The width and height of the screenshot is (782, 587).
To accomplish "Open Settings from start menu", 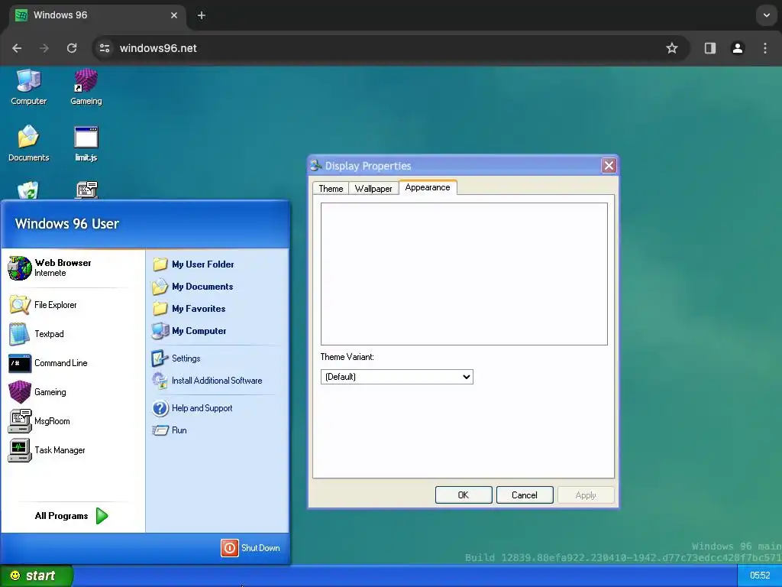I will pyautogui.click(x=176, y=358).
